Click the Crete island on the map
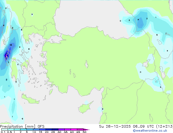 30,99
